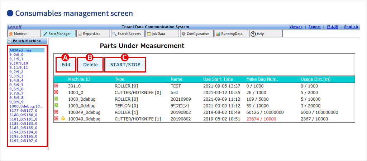
Task: Click the yellow warning icon on CUTTER/HOTKNIFE [1] row
Action: tap(63, 119)
